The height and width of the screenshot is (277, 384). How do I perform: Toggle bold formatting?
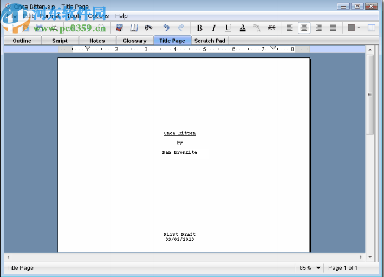200,28
